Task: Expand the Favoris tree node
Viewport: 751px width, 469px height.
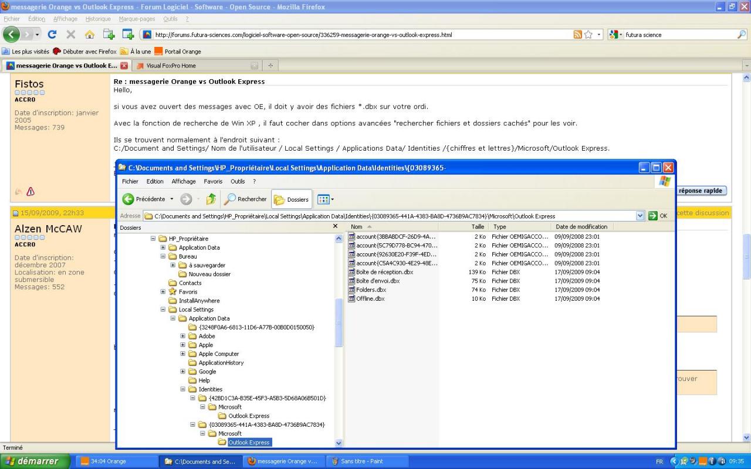Action: click(x=163, y=291)
